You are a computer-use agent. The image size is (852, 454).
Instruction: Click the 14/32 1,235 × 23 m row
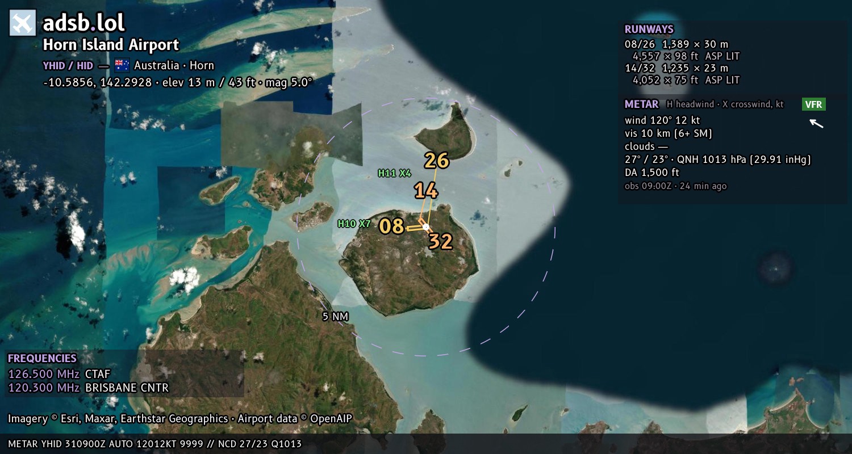pyautogui.click(x=676, y=68)
